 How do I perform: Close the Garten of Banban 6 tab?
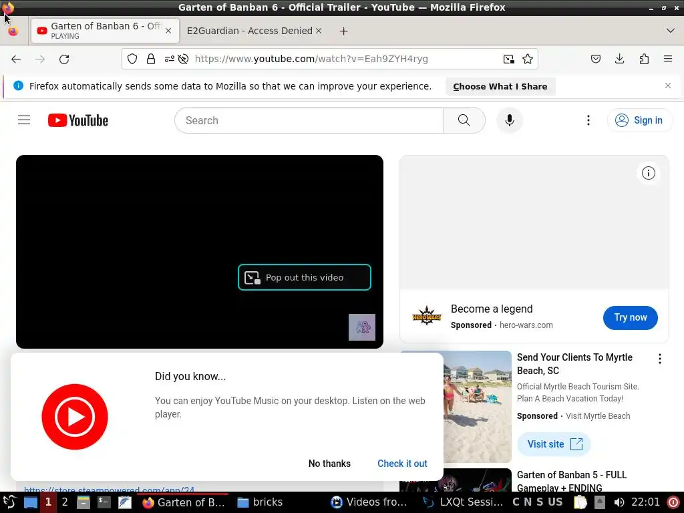tap(168, 31)
